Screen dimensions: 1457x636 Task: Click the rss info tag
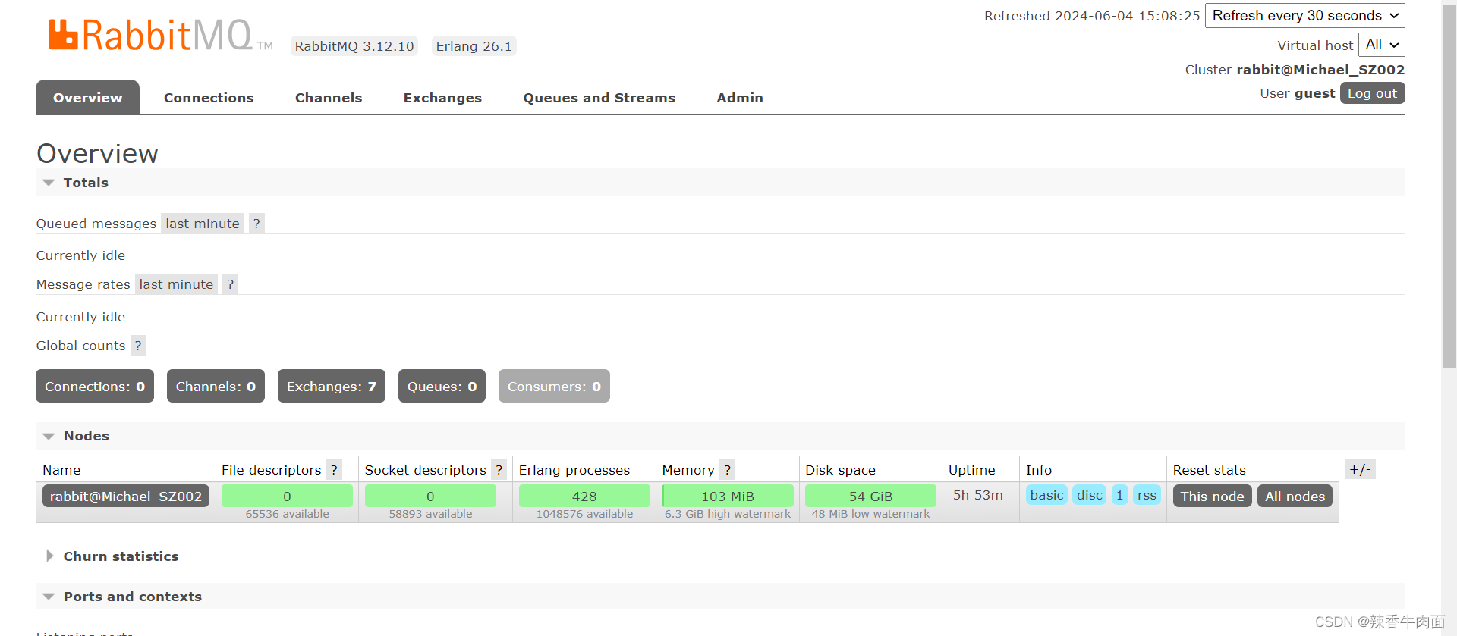1147,495
